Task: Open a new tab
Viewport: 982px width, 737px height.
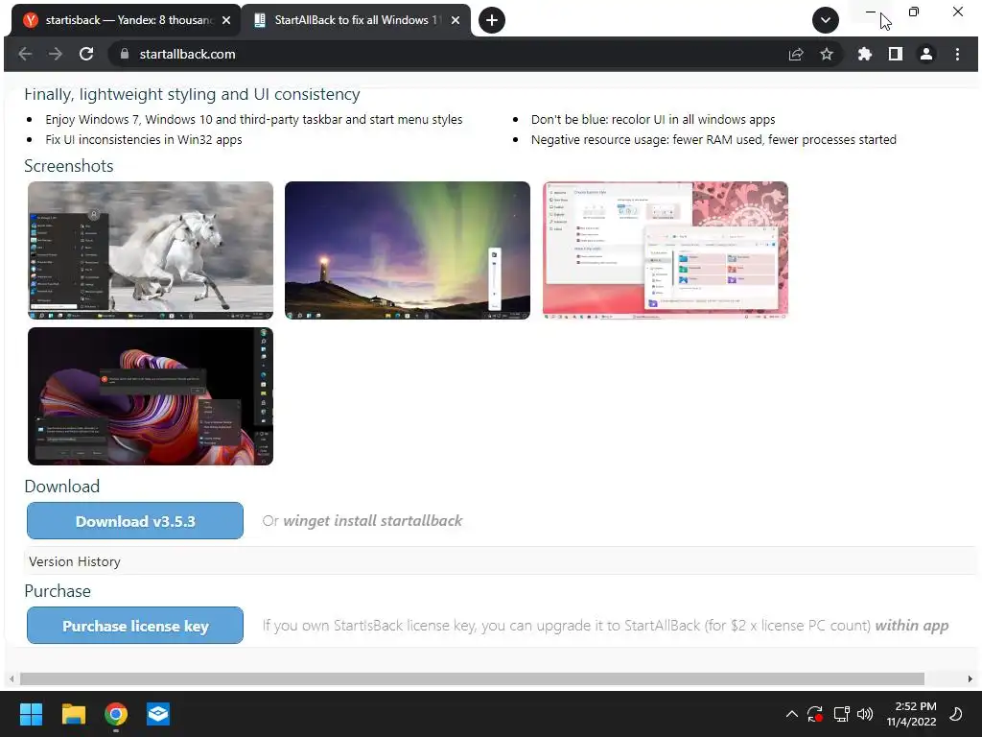Action: (492, 20)
